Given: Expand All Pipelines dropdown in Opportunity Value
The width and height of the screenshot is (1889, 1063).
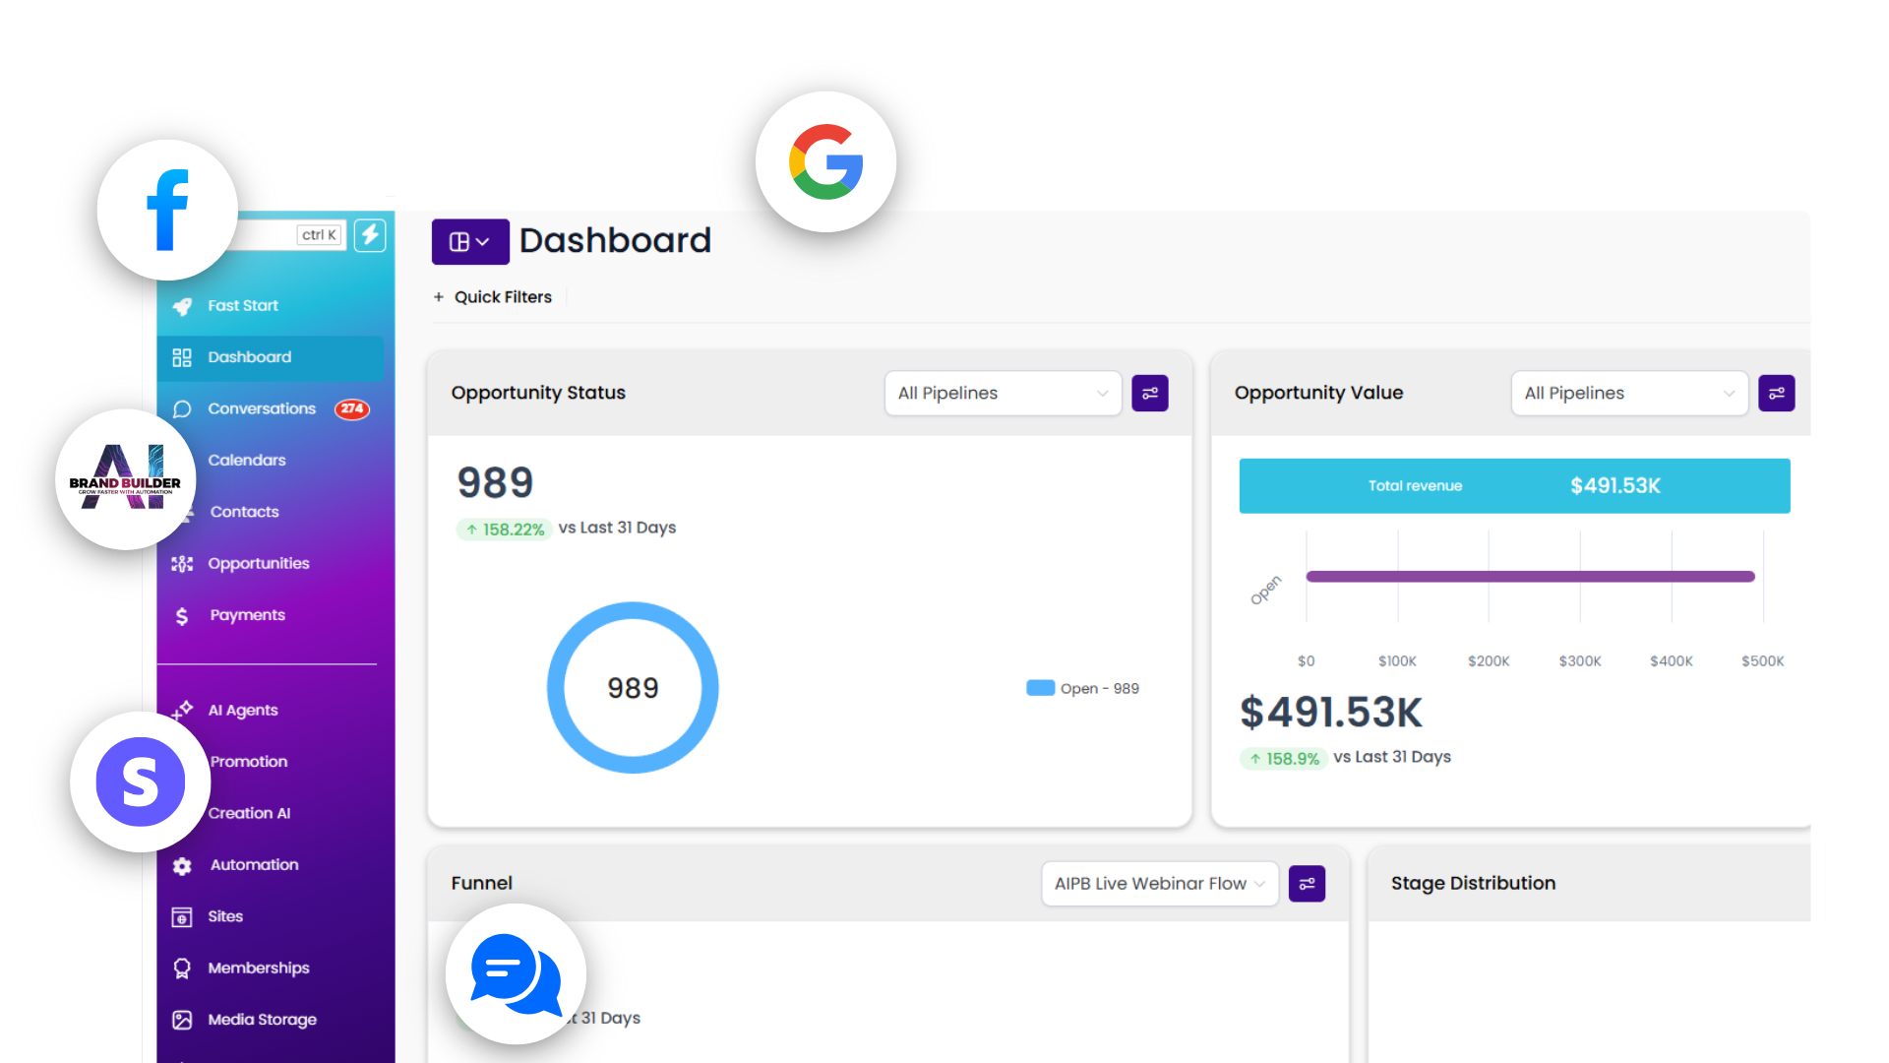Looking at the screenshot, I should [x=1629, y=393].
